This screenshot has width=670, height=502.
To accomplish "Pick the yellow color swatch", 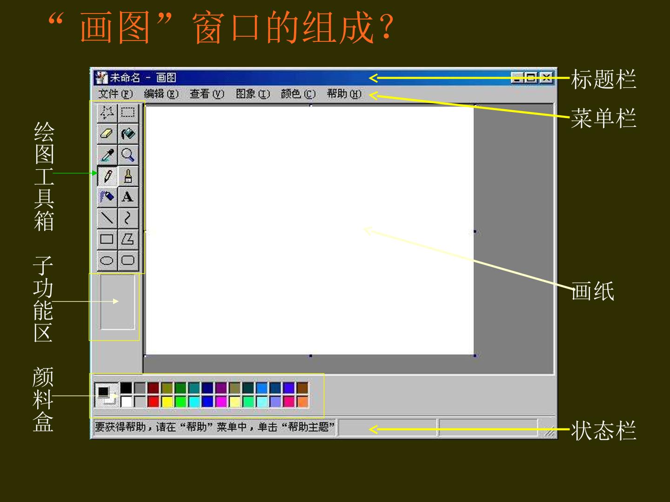I will tap(167, 402).
